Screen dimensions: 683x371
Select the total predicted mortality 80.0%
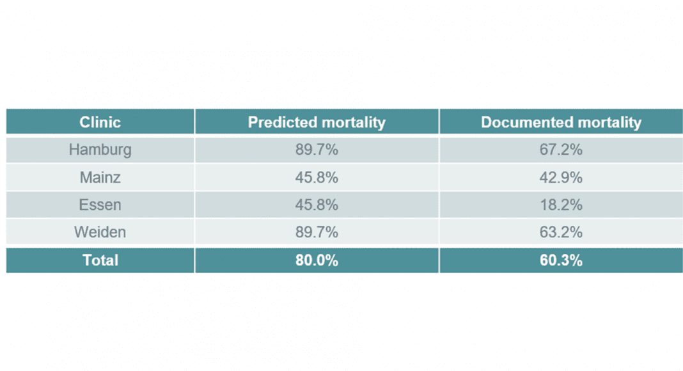pos(317,260)
